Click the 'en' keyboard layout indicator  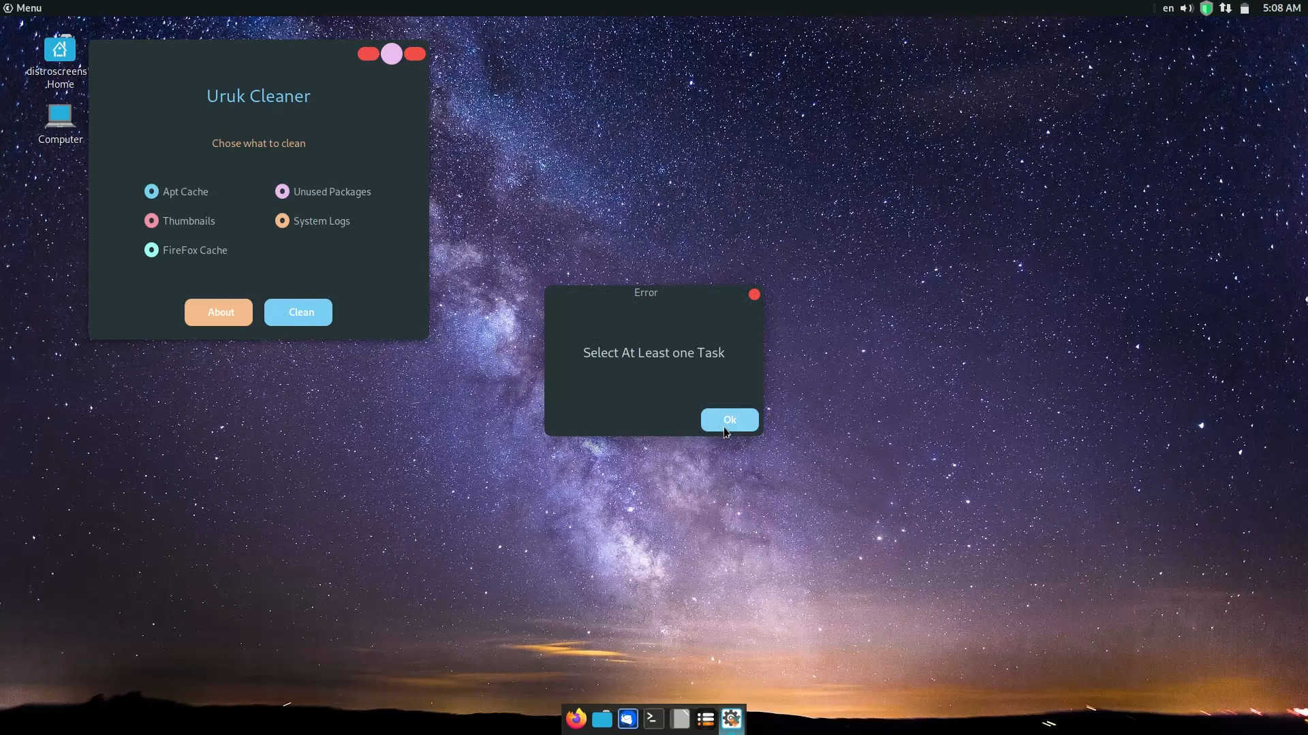pyautogui.click(x=1168, y=8)
